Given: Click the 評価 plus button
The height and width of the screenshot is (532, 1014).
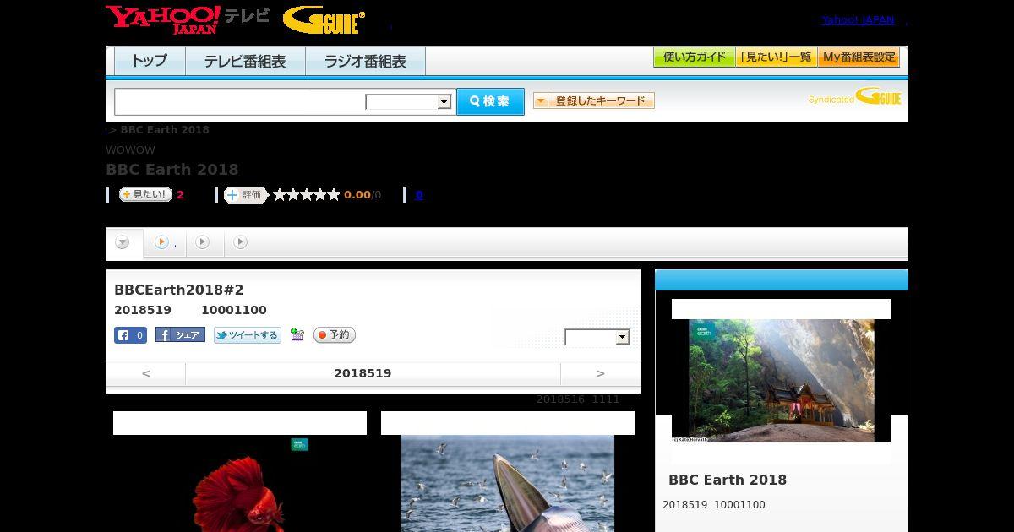Looking at the screenshot, I should coord(246,194).
